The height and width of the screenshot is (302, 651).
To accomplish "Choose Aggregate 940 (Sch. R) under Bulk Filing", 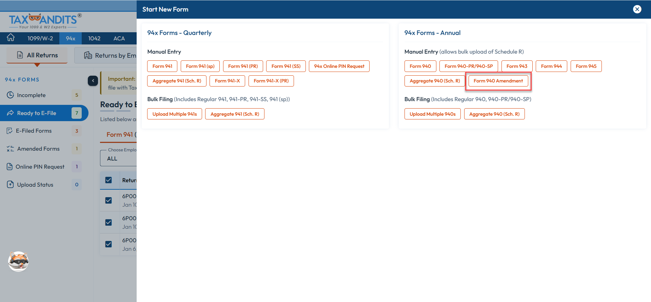I will (494, 114).
